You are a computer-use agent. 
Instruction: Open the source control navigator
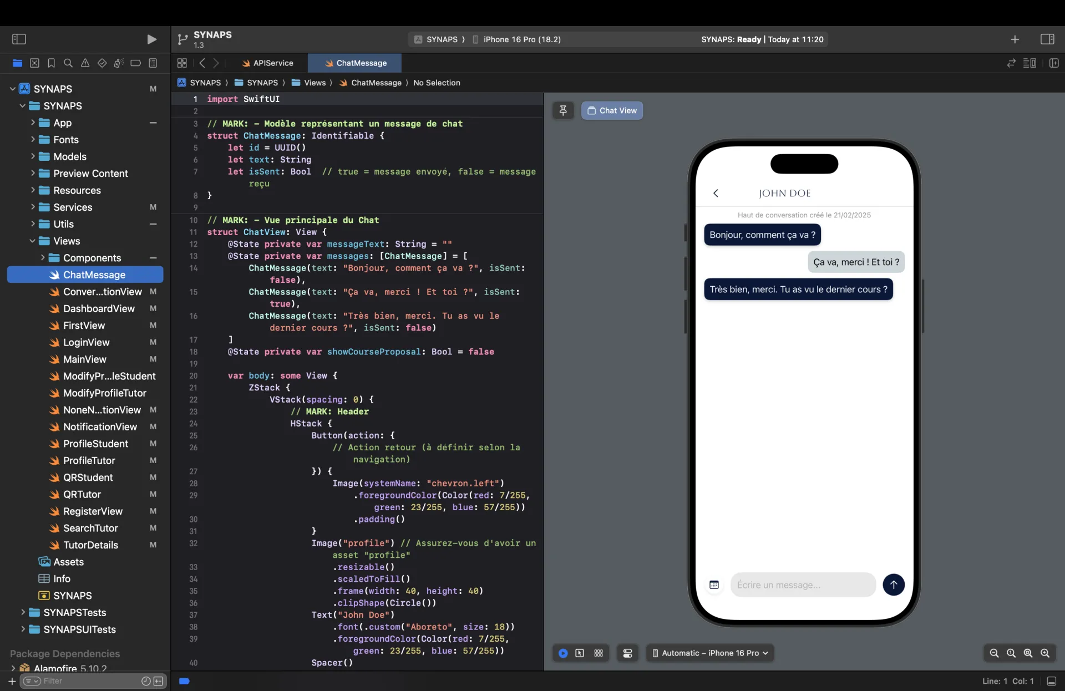[34, 63]
